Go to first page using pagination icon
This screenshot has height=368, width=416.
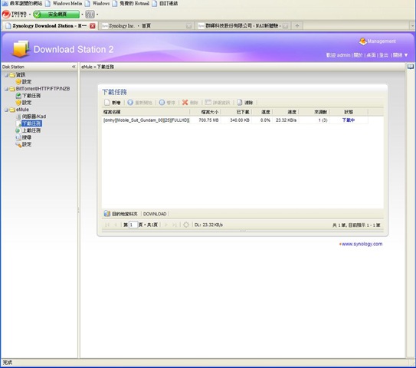[x=107, y=225]
